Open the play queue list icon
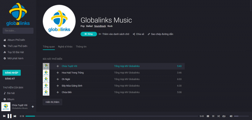Image resolution: width=252 pixels, height=120 pixels. 213,116
